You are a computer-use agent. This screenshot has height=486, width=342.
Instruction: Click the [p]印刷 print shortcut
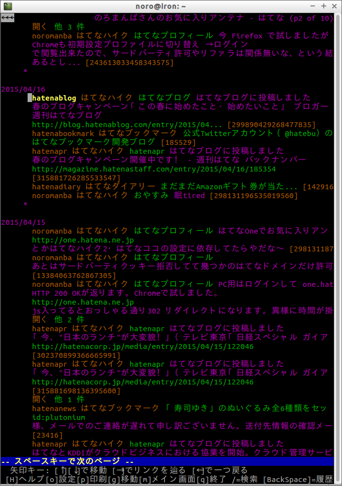tap(92, 479)
